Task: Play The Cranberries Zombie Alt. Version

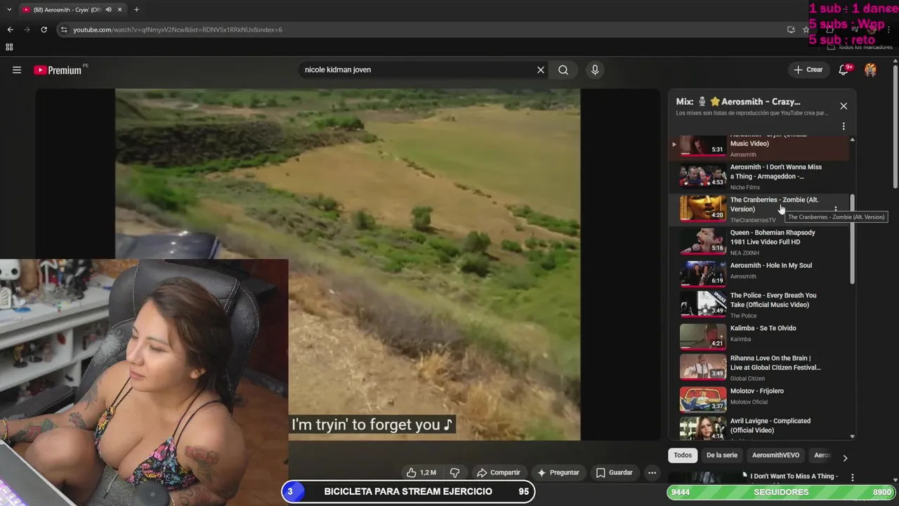Action: [774, 205]
